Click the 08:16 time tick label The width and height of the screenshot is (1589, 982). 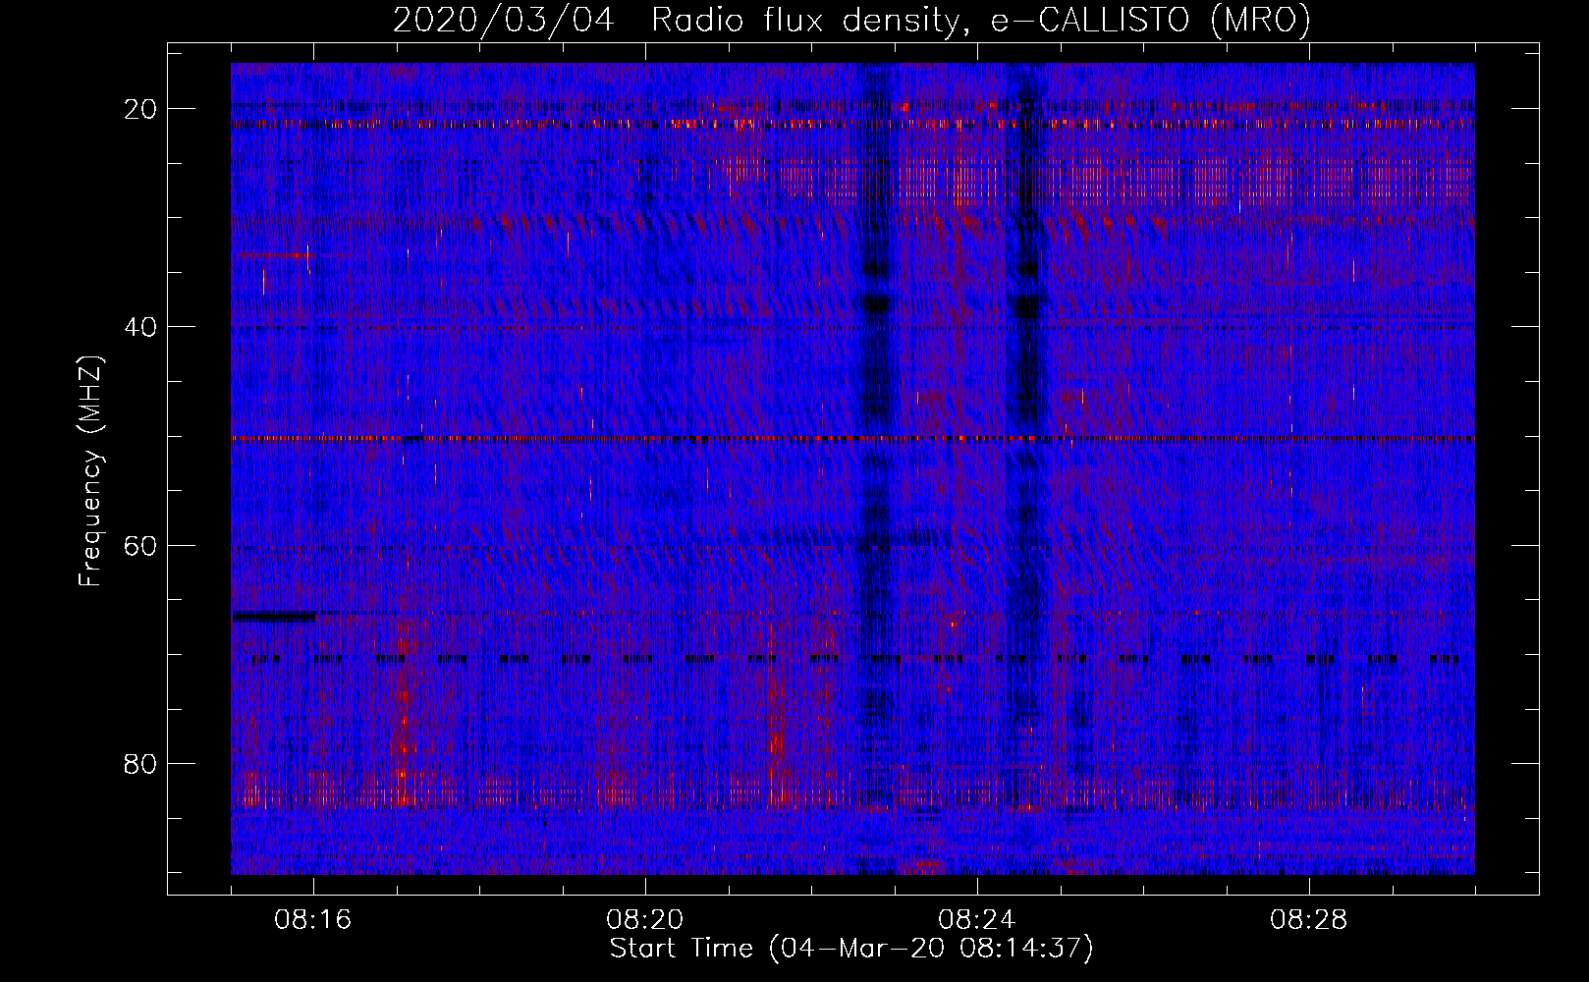tap(313, 920)
